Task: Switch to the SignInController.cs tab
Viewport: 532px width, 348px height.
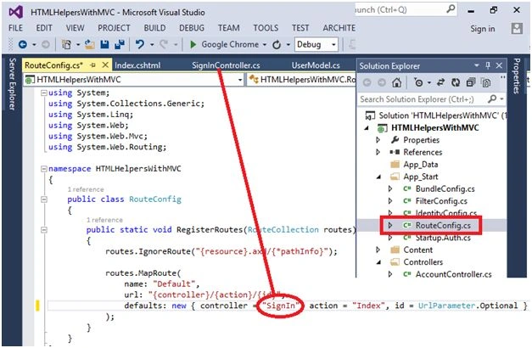Action: (226, 65)
